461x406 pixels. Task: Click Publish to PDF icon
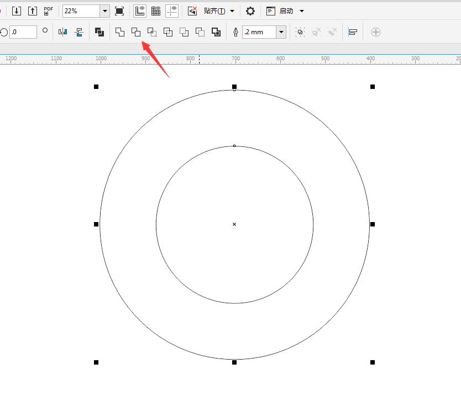(x=49, y=11)
